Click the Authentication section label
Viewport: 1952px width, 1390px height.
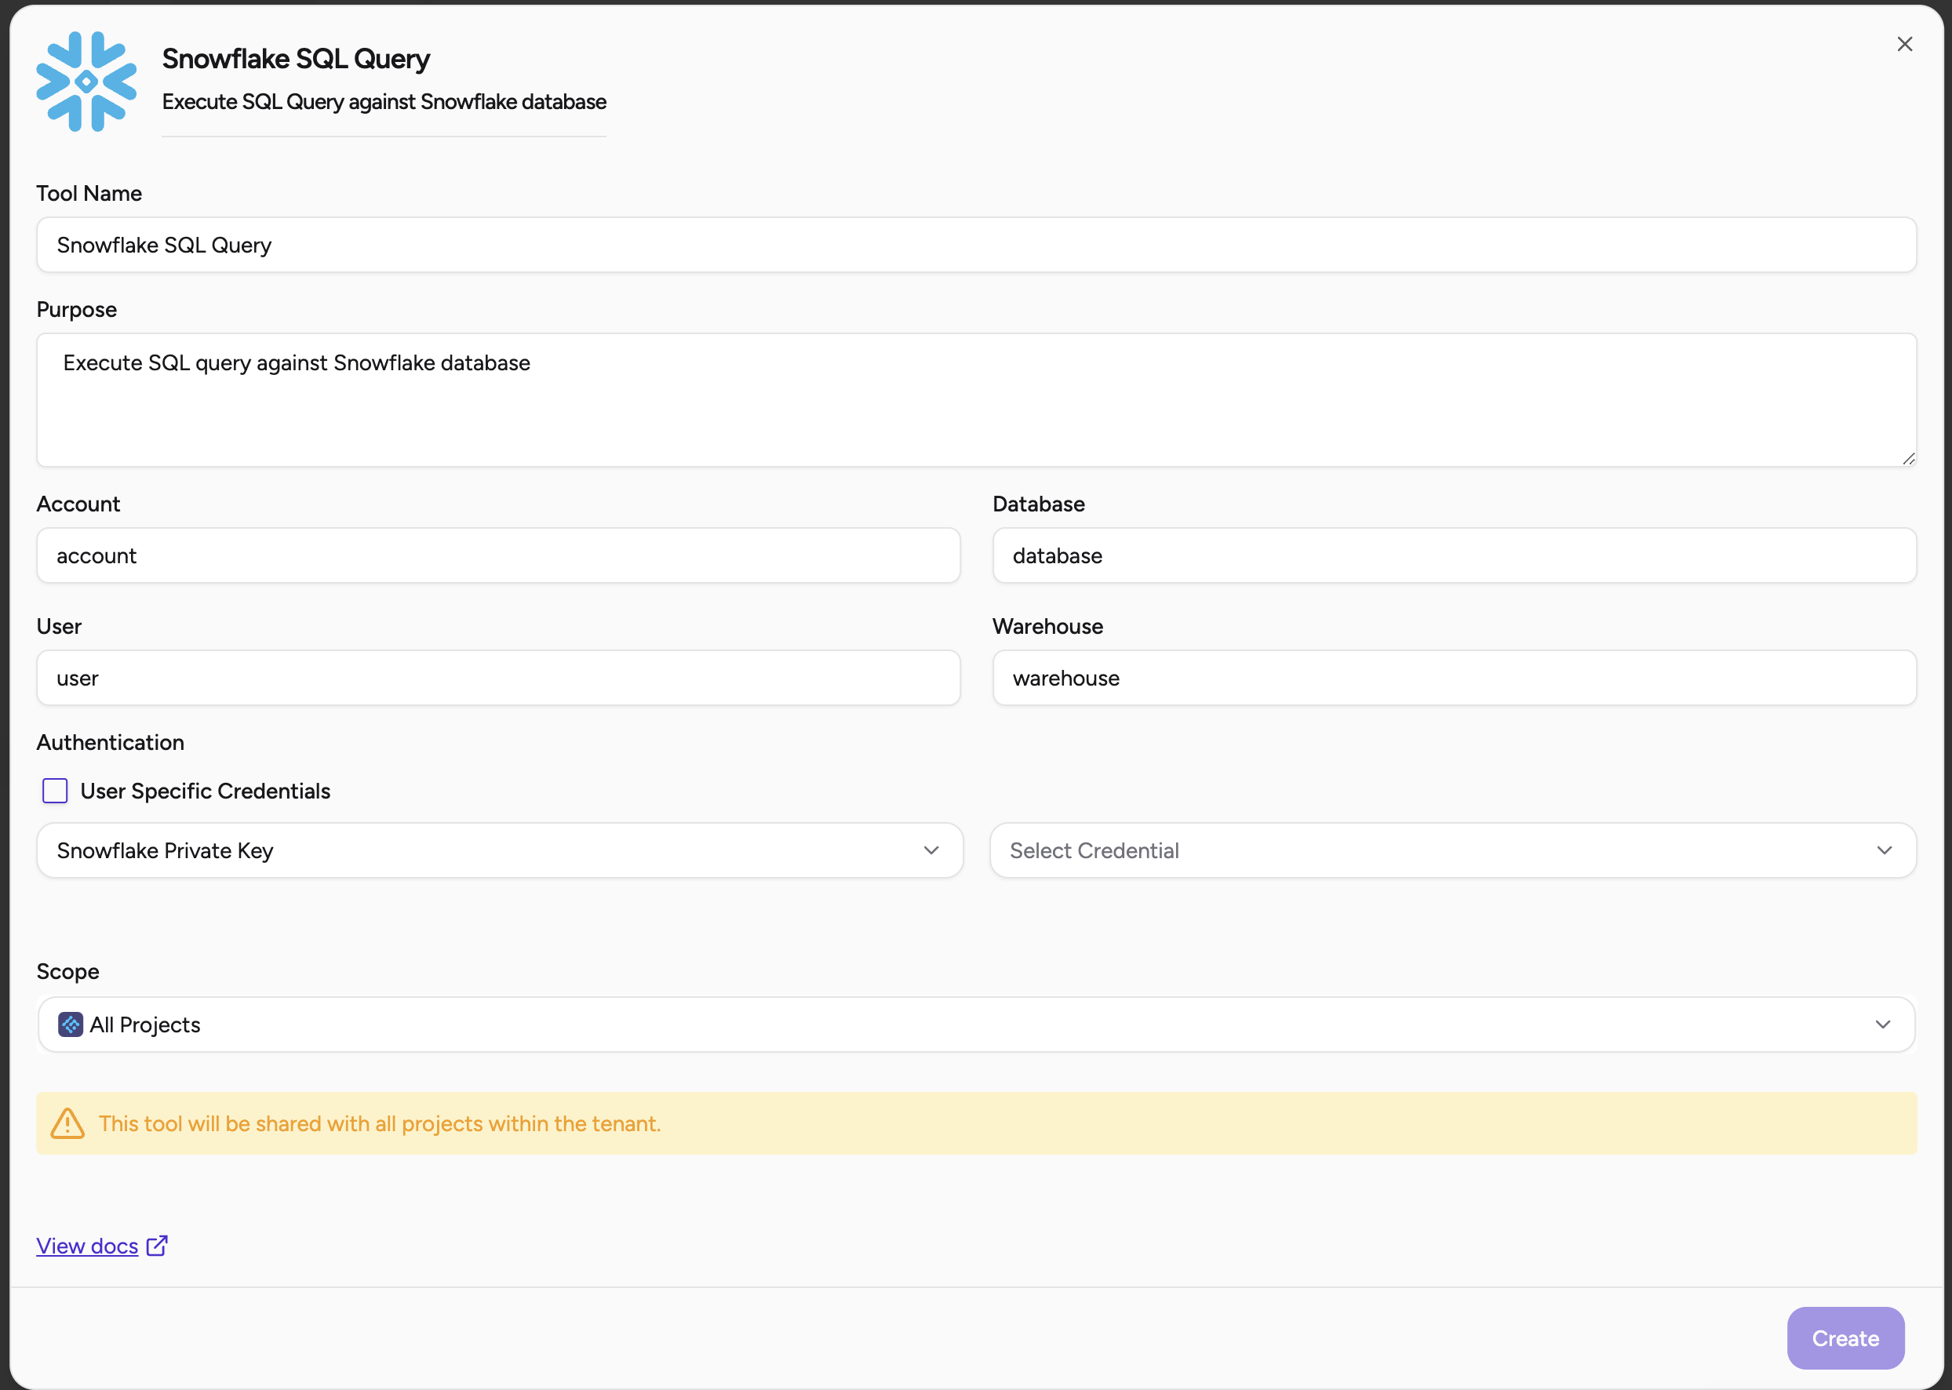click(111, 742)
